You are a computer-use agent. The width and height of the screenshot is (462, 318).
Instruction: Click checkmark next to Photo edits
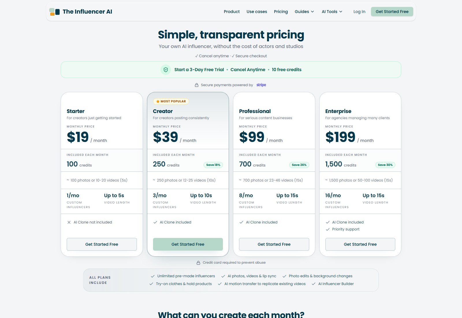pyautogui.click(x=284, y=276)
